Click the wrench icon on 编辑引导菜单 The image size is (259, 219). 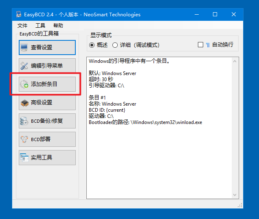coord(24,66)
